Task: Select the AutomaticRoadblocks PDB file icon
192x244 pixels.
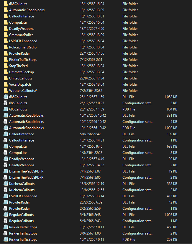Action: click(x=6, y=128)
